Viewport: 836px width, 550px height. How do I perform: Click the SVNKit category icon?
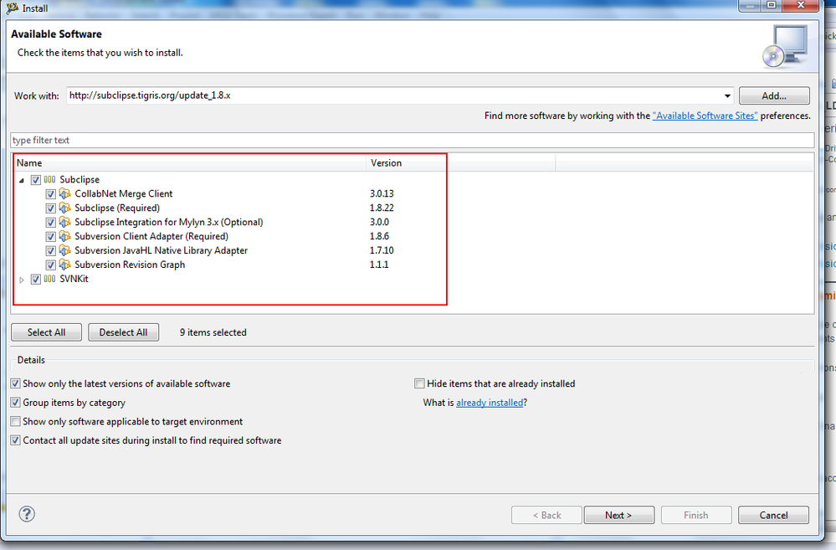click(49, 279)
